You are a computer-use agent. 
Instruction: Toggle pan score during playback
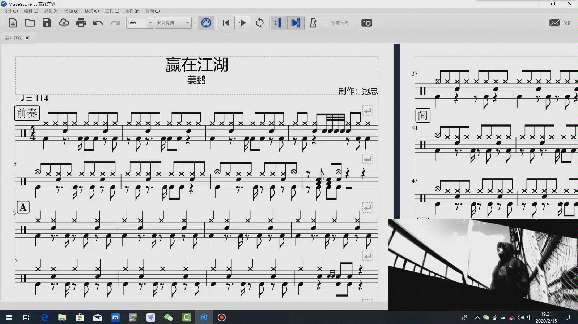point(296,23)
